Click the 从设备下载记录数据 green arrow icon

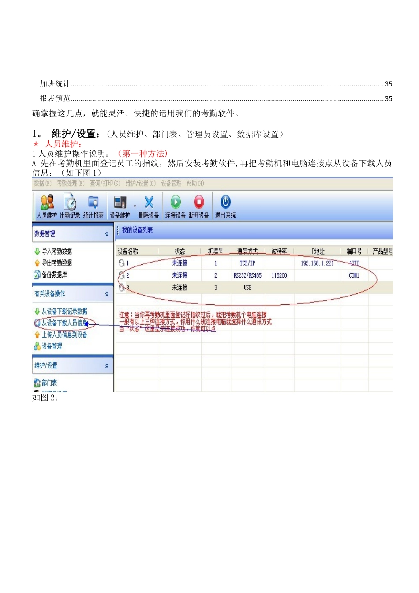pyautogui.click(x=37, y=312)
